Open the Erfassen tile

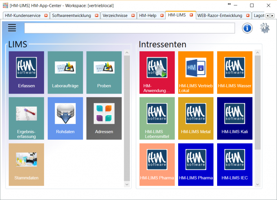tap(26, 72)
